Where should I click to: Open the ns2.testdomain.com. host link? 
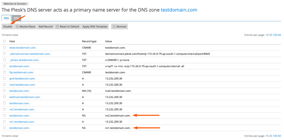click(22, 109)
